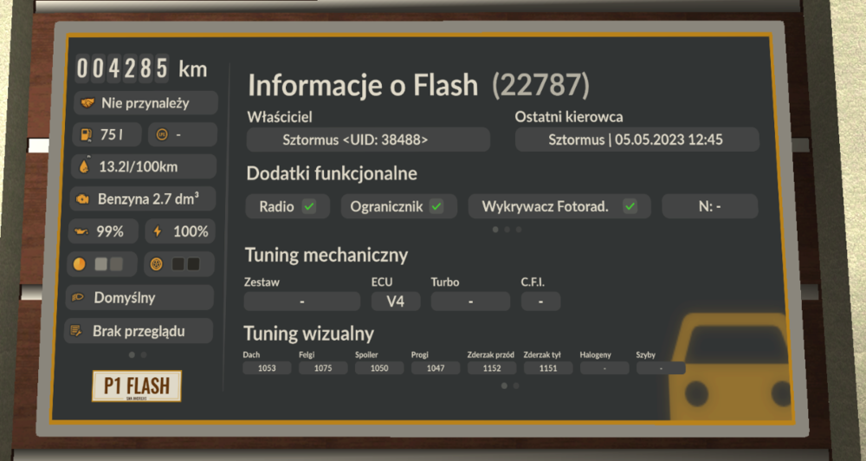Click the Felgi value 1075
The image size is (866, 461).
[323, 368]
